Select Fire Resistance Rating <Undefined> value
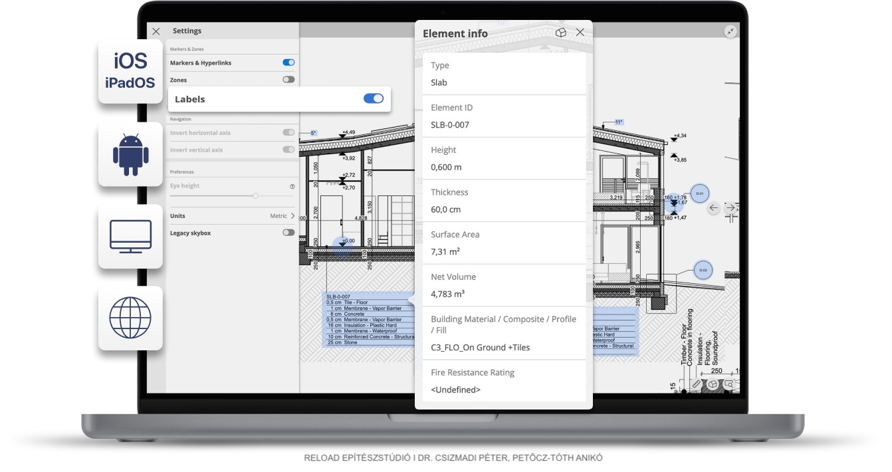Screen dimensions: 892x472 455,390
